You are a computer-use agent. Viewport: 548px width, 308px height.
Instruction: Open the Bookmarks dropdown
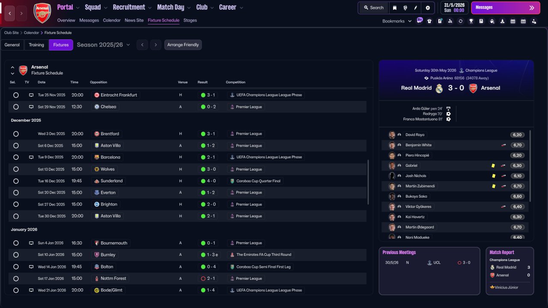coord(397,21)
